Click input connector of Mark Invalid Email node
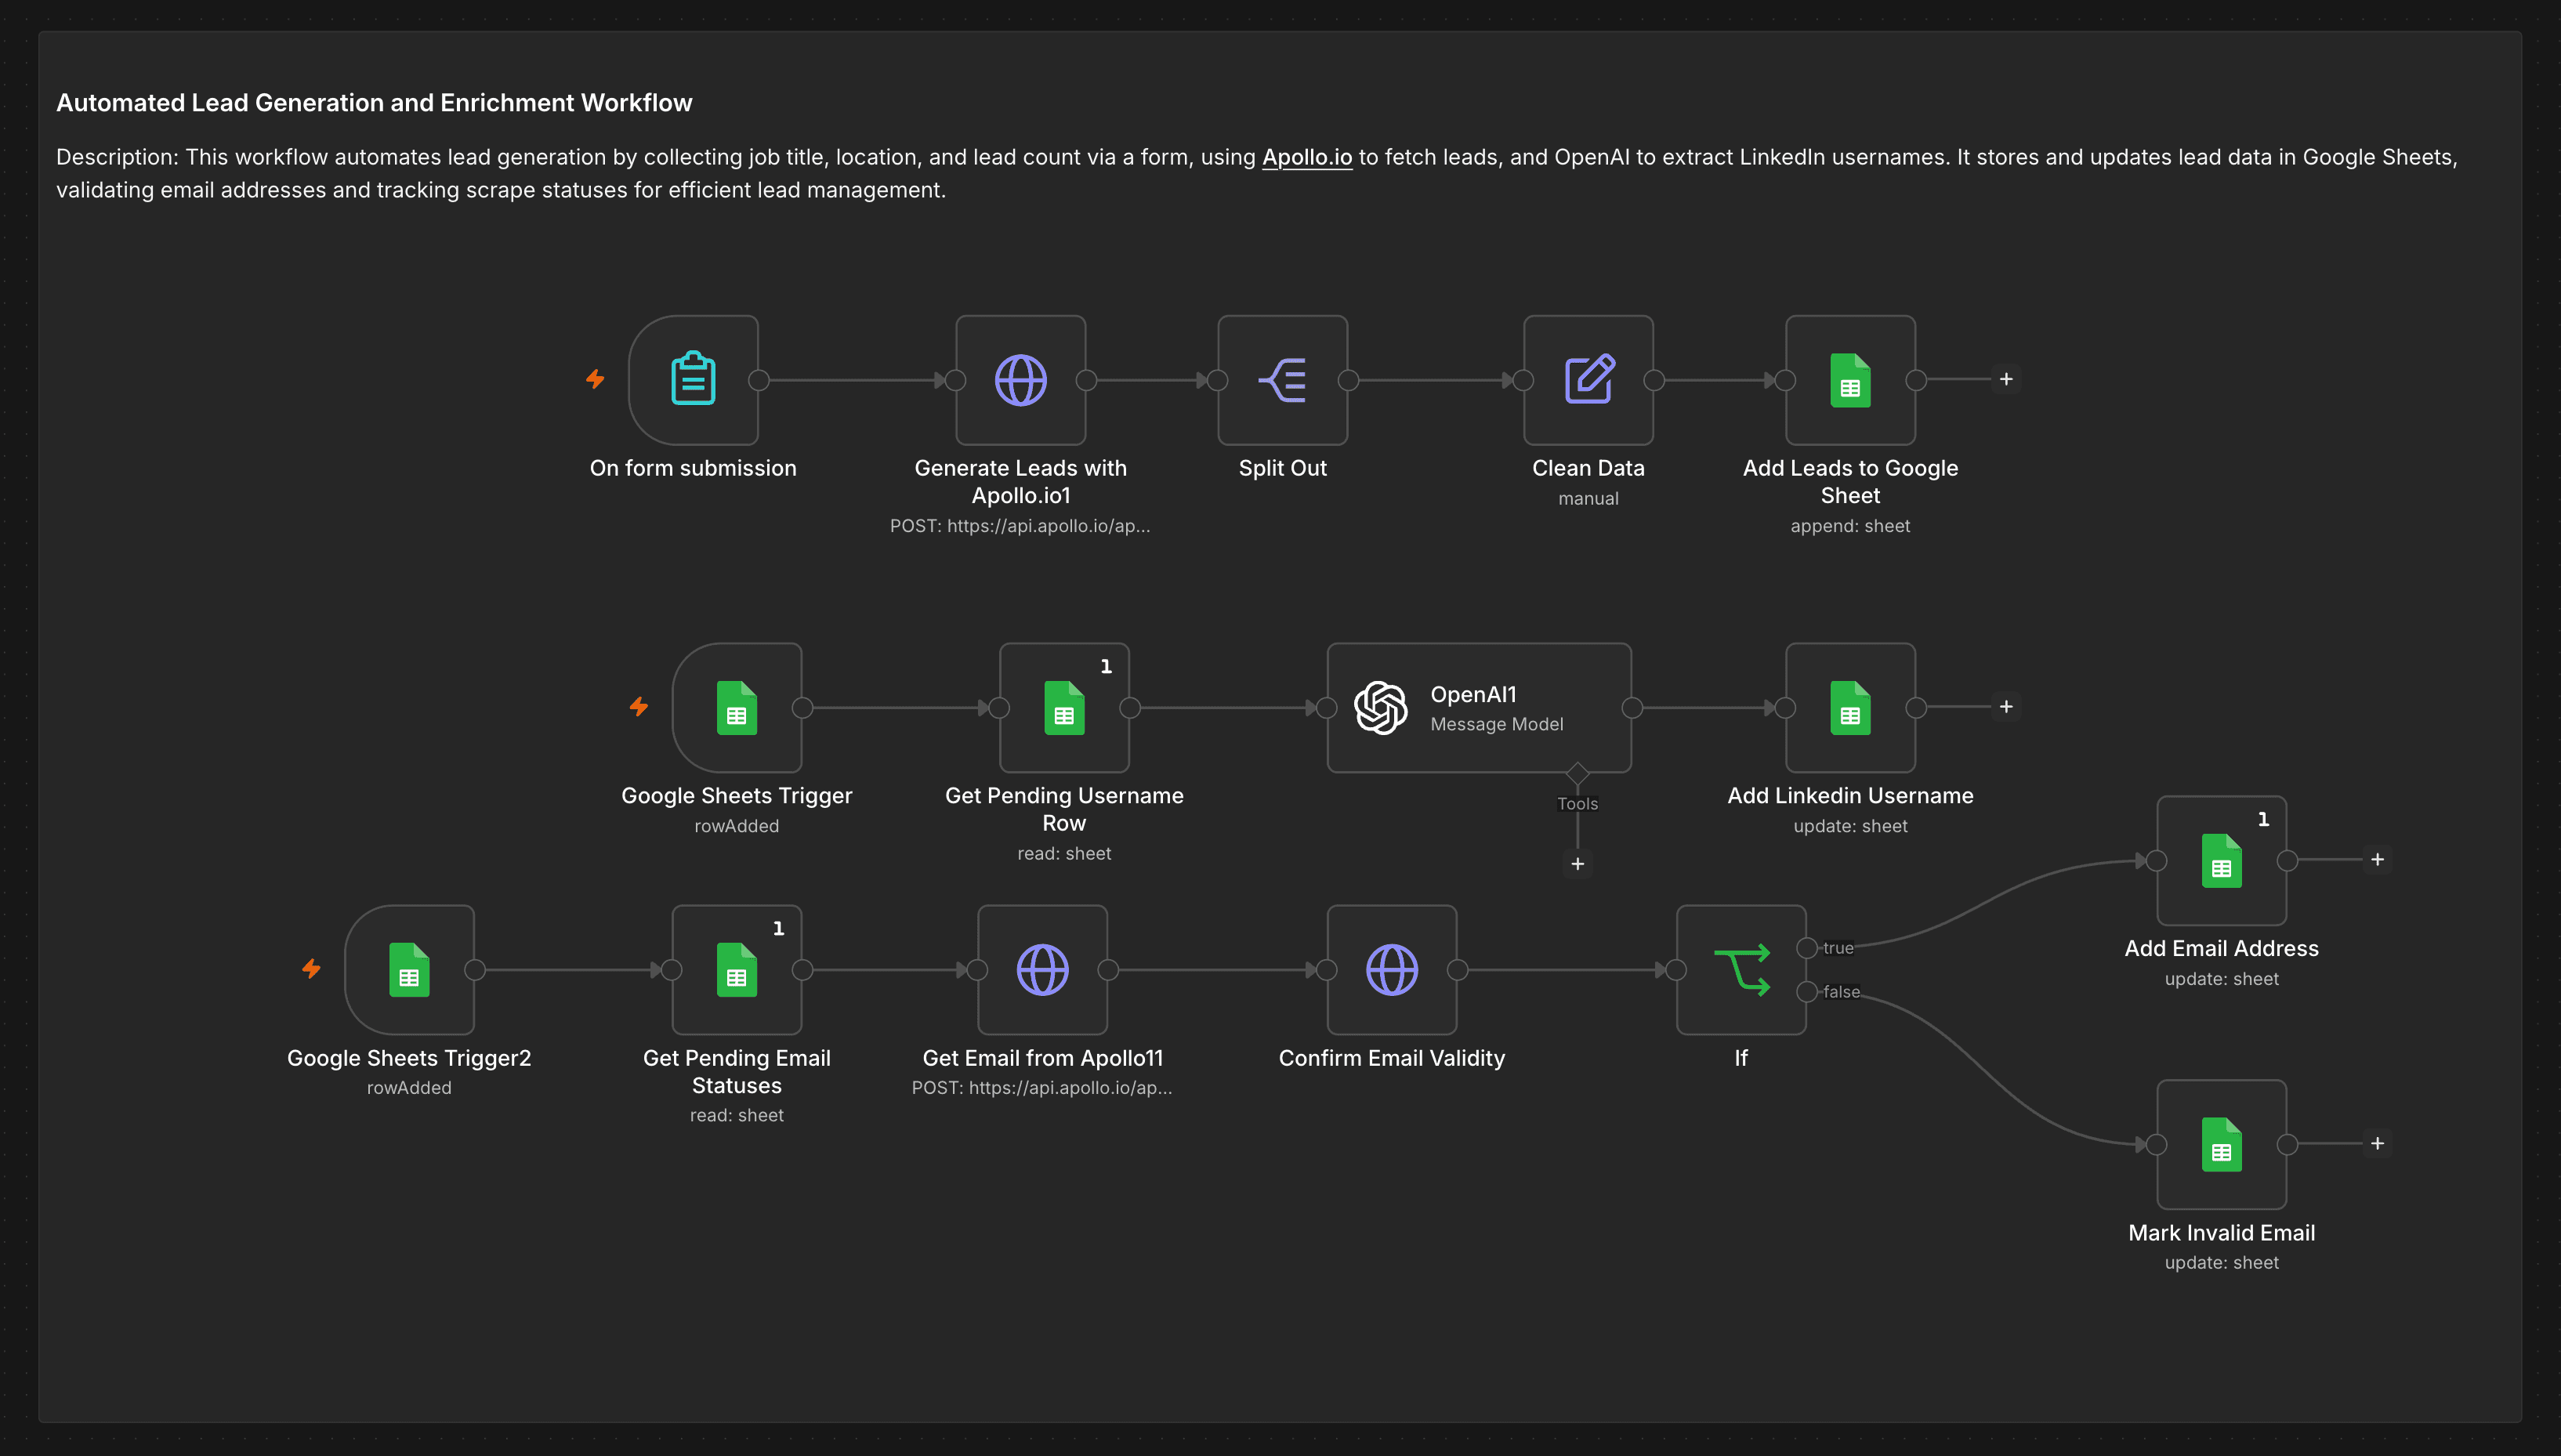 tap(2157, 1144)
